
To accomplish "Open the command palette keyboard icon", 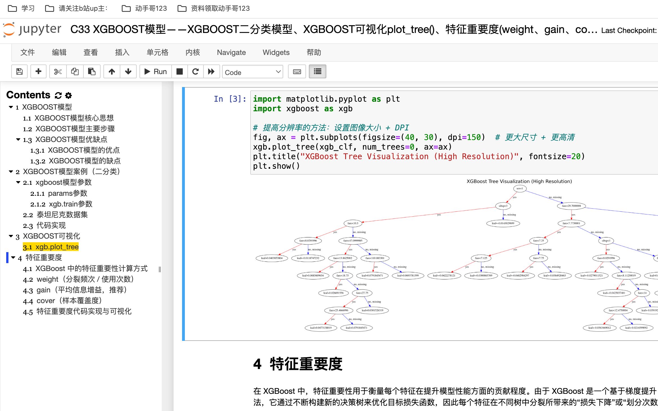I will pyautogui.click(x=297, y=72).
